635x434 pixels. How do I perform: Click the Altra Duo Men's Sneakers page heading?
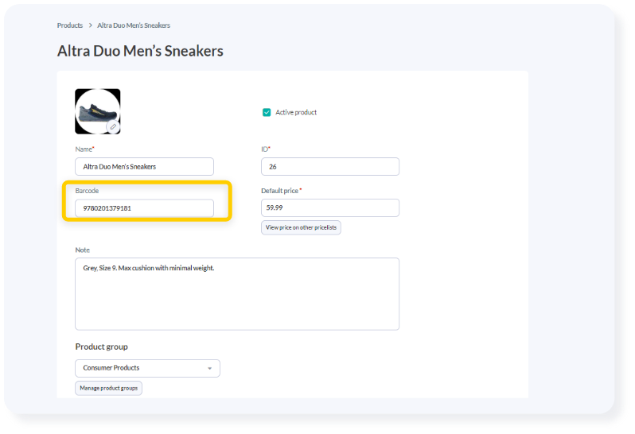pos(140,51)
